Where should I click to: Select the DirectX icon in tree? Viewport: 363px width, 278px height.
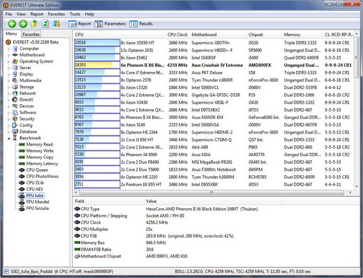click(15, 100)
